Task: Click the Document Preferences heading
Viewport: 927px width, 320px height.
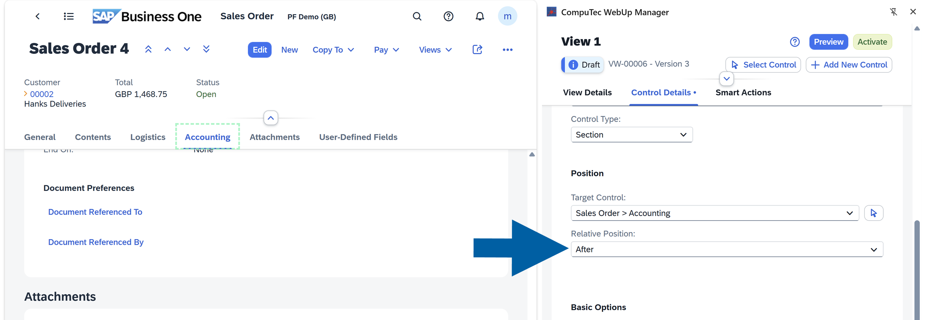Action: [89, 188]
